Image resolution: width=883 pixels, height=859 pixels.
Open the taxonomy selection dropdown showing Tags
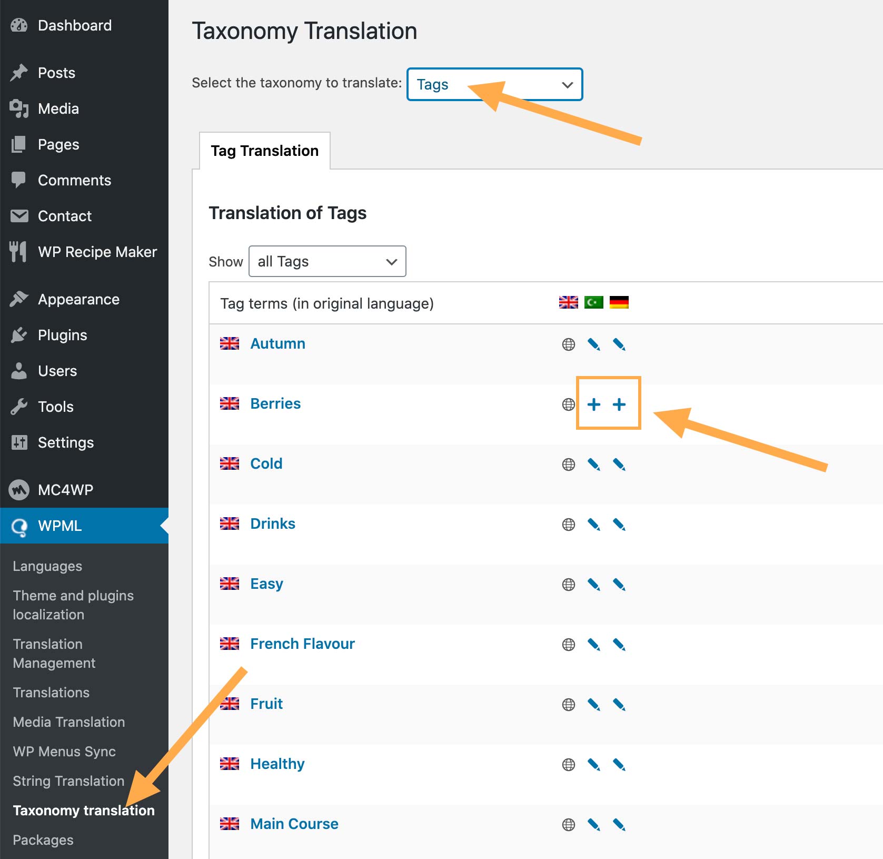tap(494, 84)
